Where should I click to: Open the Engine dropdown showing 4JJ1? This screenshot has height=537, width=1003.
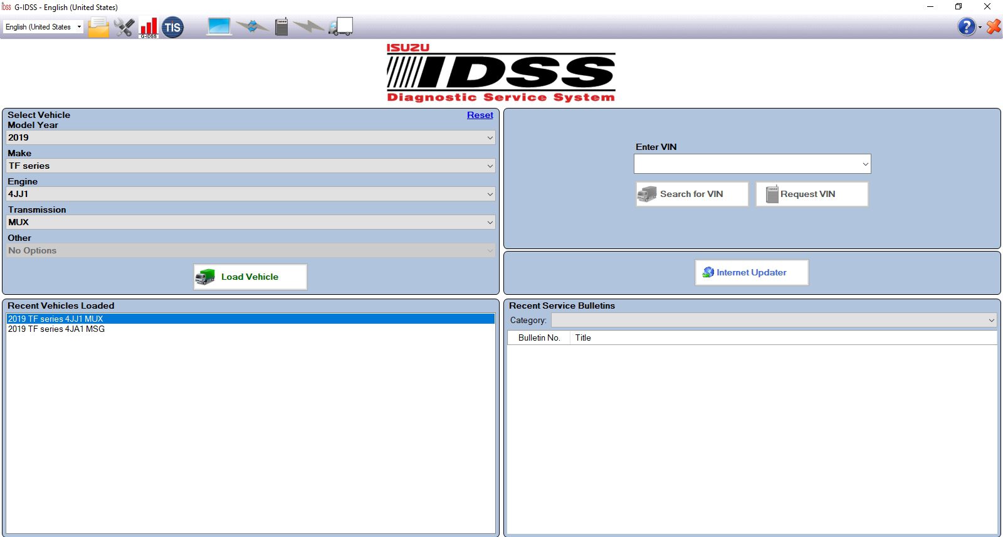point(251,194)
